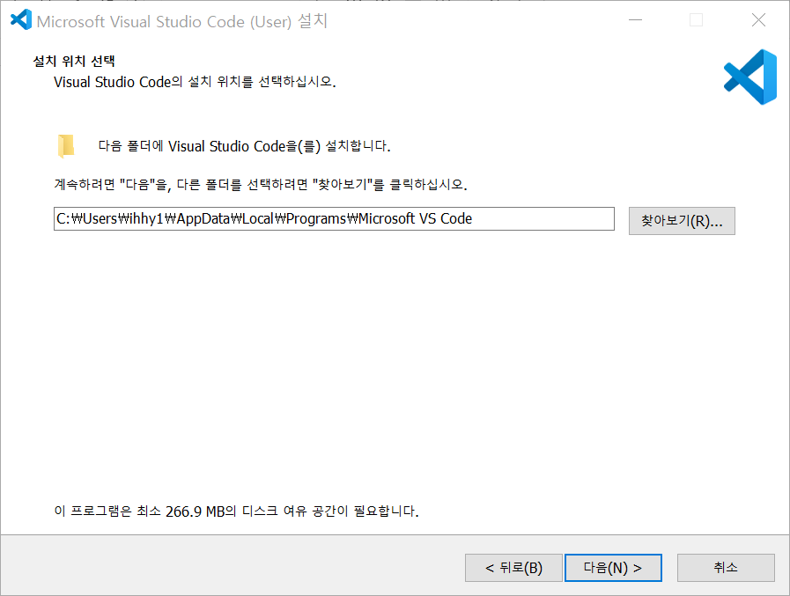Viewport: 790px width, 596px height.
Task: Click the '계속하려면 "다음"을' instruction line
Action: coord(261,184)
